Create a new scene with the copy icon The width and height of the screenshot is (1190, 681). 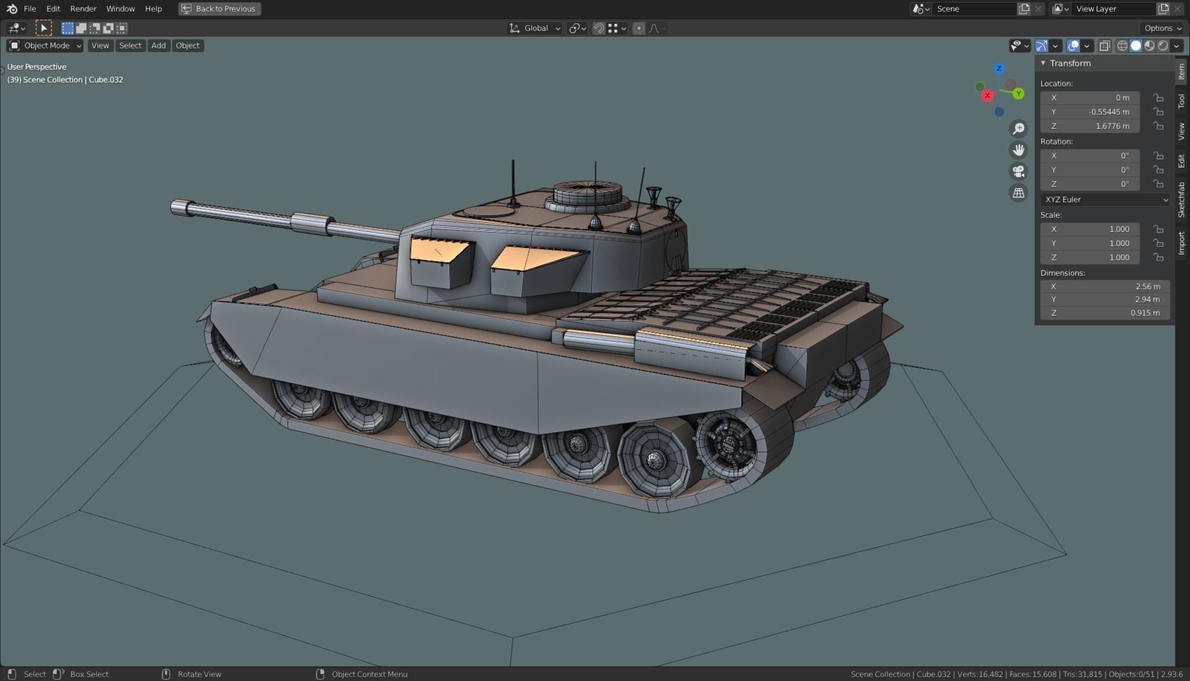[x=1024, y=8]
